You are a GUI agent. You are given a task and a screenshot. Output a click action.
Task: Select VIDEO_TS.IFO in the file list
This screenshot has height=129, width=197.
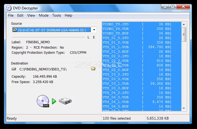coord(142,24)
